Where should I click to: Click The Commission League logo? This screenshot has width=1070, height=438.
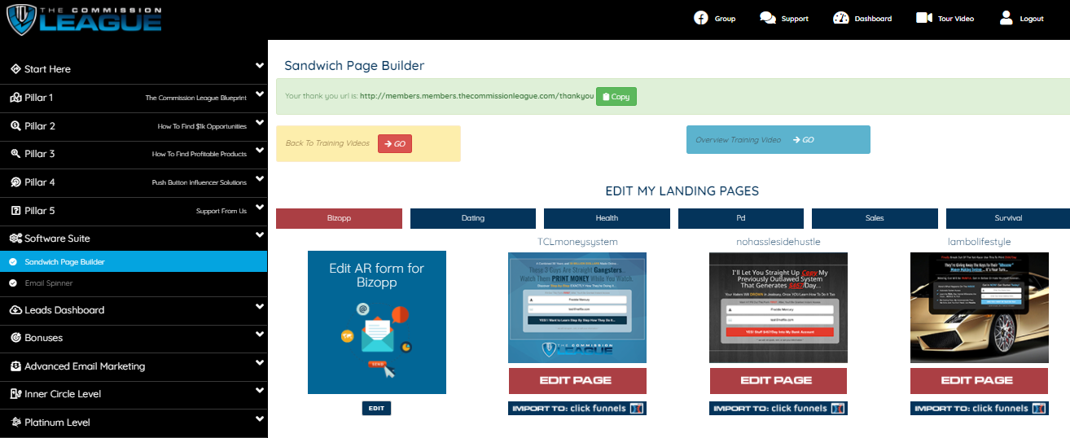click(x=84, y=20)
